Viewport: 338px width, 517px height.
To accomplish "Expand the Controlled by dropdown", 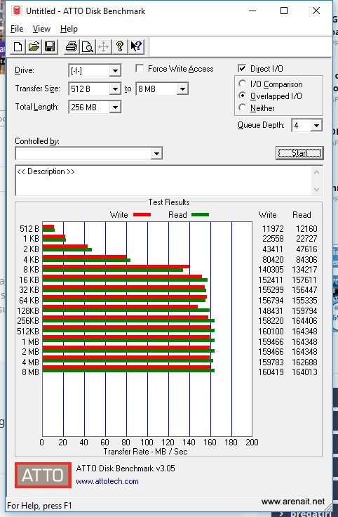I will [156, 153].
